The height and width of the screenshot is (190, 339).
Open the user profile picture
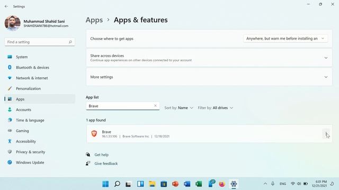pos(13,23)
